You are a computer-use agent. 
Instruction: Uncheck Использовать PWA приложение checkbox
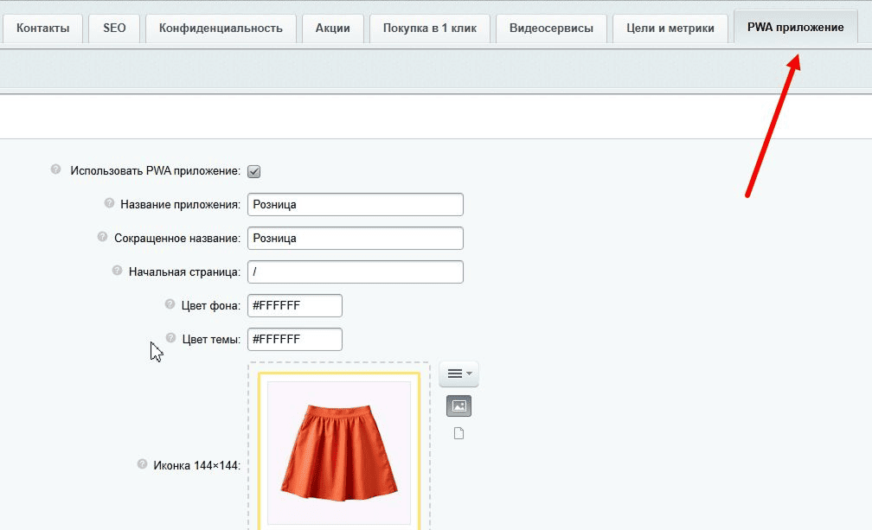pyautogui.click(x=253, y=171)
